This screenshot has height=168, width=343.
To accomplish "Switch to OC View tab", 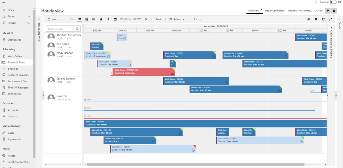I will pyautogui.click(x=319, y=10).
